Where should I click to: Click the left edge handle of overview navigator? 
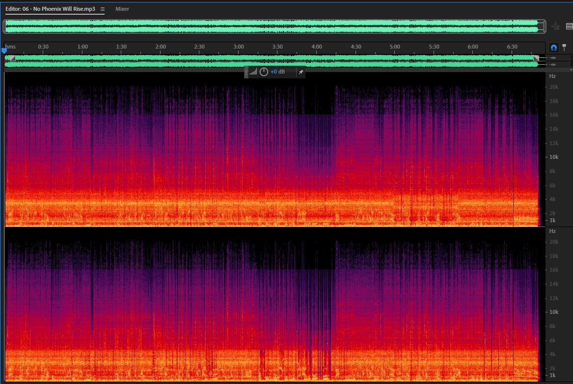pyautogui.click(x=4, y=26)
